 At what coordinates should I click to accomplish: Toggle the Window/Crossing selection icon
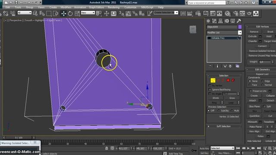tap(56, 13)
